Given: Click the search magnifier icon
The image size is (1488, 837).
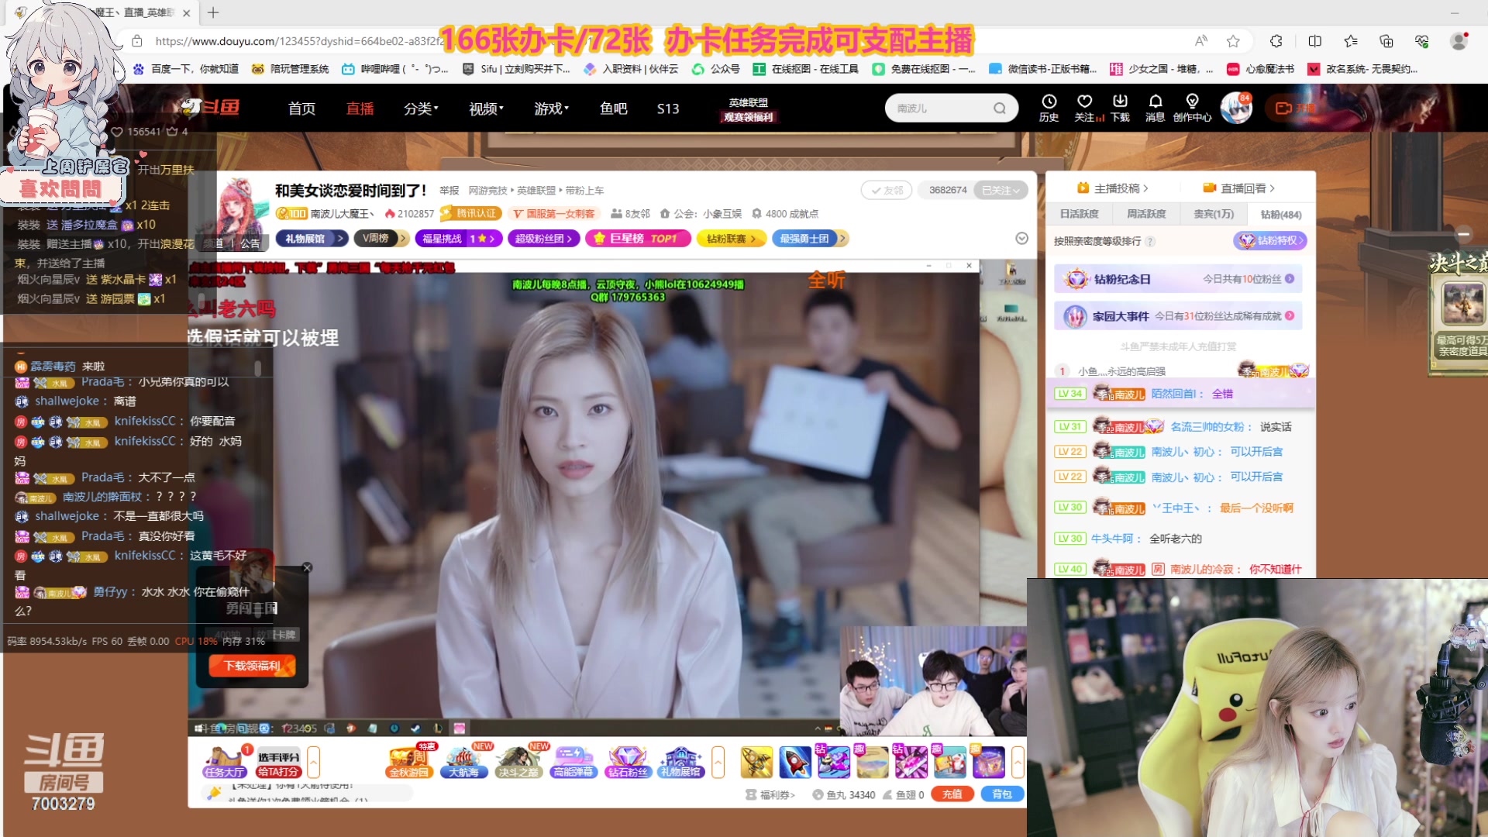Looking at the screenshot, I should 1000,108.
